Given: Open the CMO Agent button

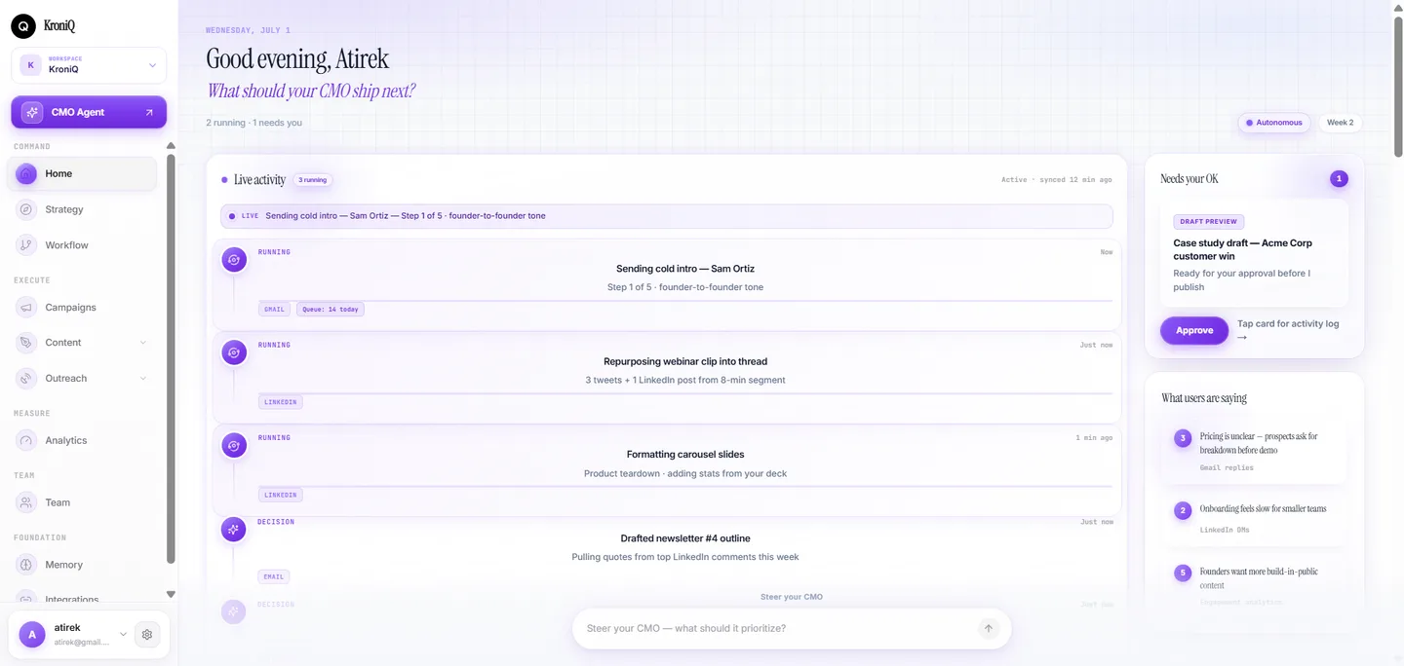Looking at the screenshot, I should coord(89,112).
